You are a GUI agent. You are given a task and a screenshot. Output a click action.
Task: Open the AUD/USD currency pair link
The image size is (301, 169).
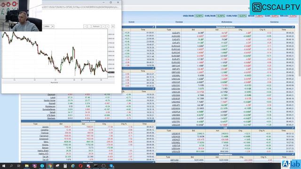tap(176, 36)
